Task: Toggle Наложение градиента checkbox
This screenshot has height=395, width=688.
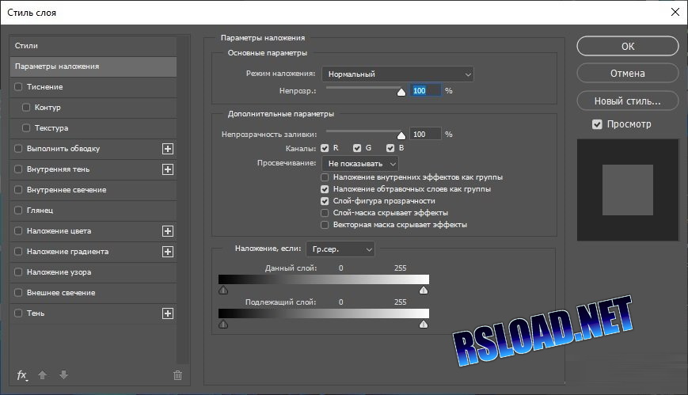Action: [18, 252]
